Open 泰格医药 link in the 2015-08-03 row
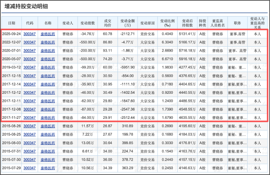The height and width of the screenshot is (175, 270). point(48,143)
